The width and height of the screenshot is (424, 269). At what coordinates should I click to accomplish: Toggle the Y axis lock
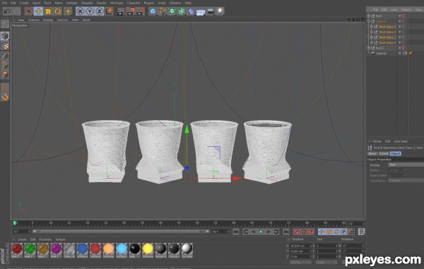pos(90,11)
